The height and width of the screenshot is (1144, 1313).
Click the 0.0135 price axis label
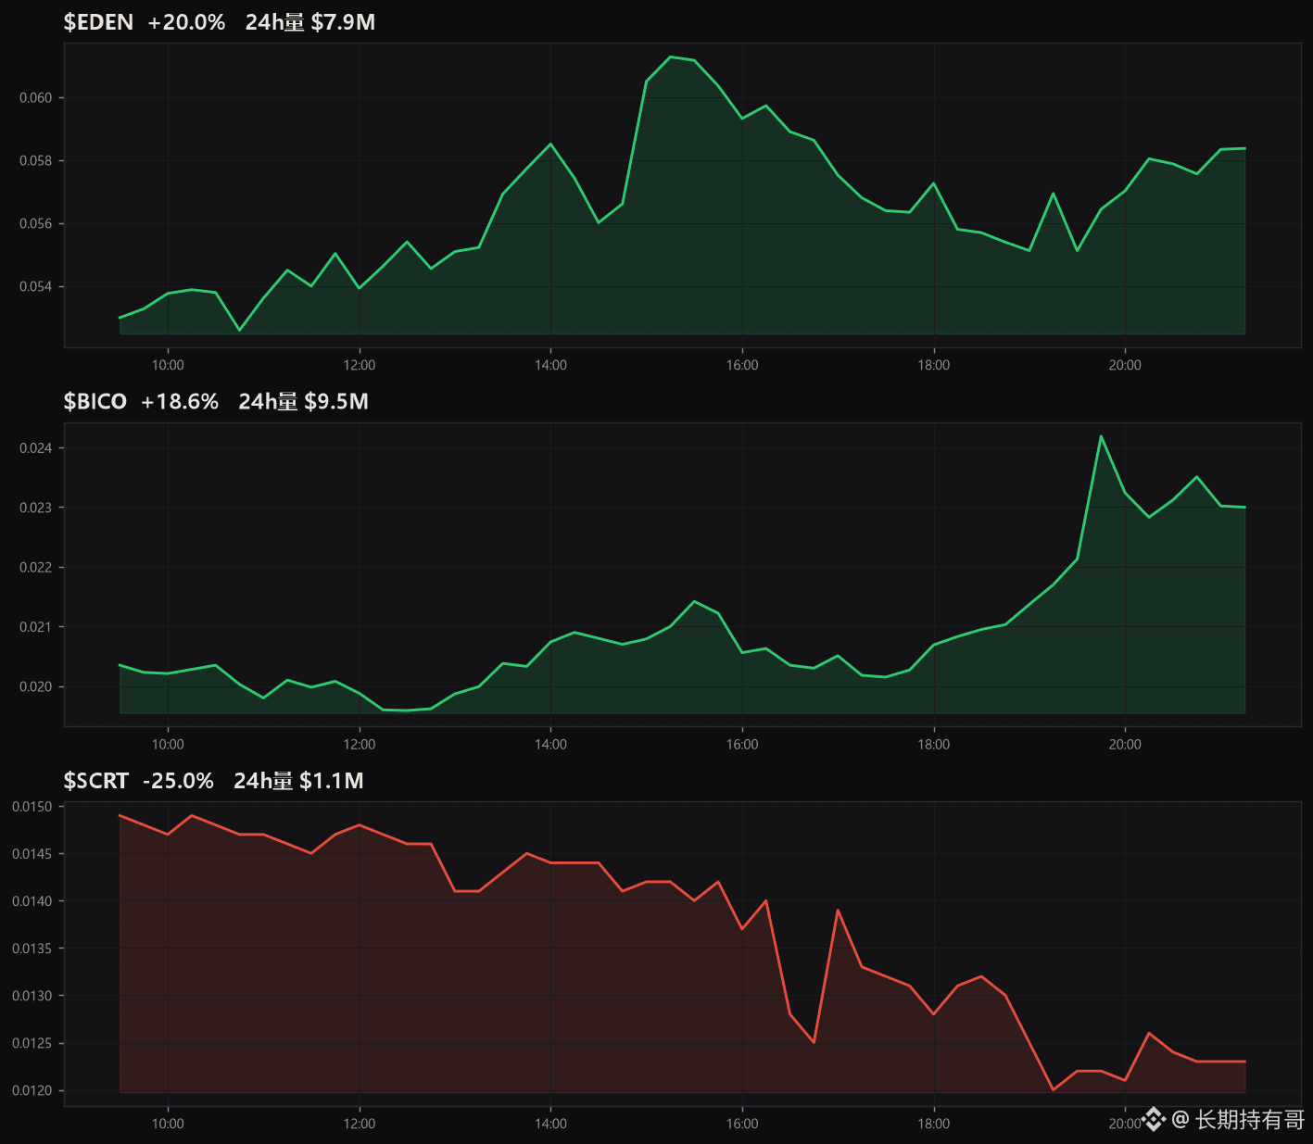32,949
